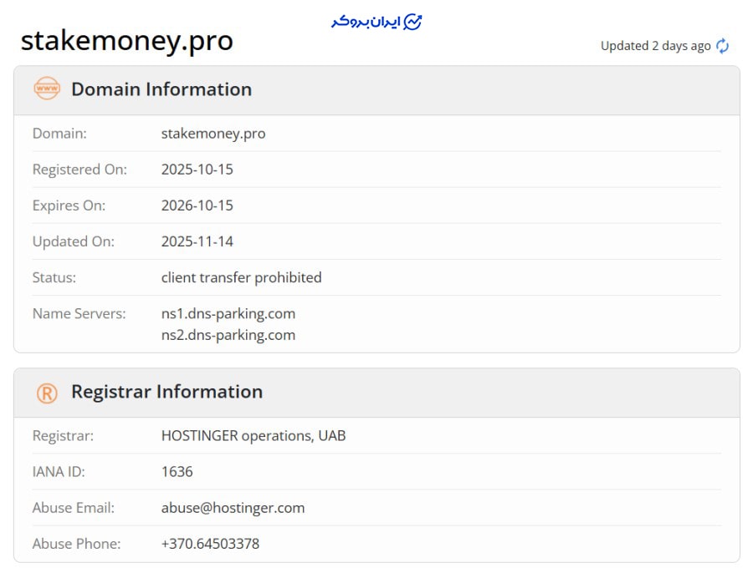Screen dimensions: 753x573
Task: Click the expiry date 2026-10-15
Action: pos(197,205)
